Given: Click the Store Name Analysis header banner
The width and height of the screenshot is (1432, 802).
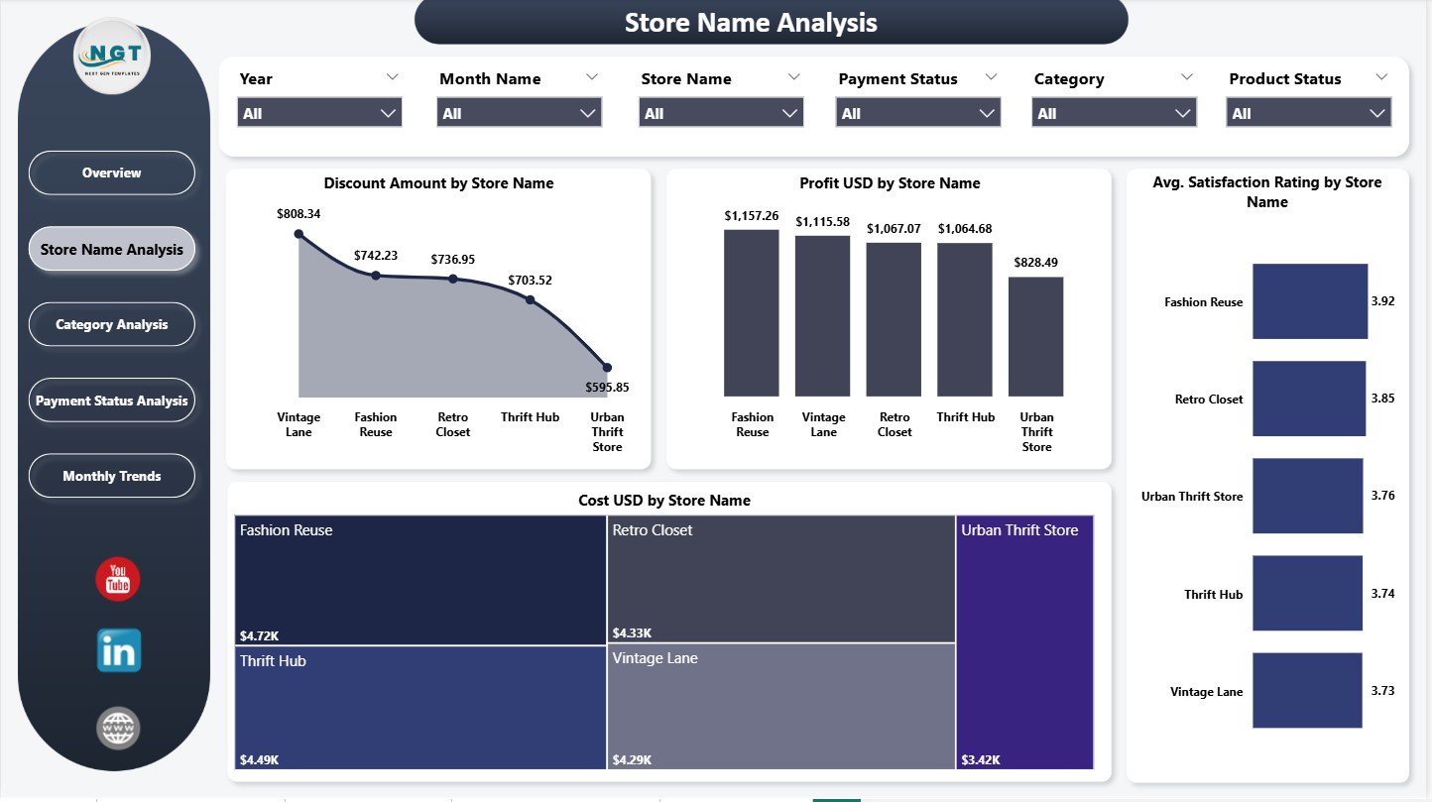Looking at the screenshot, I should coord(750,22).
